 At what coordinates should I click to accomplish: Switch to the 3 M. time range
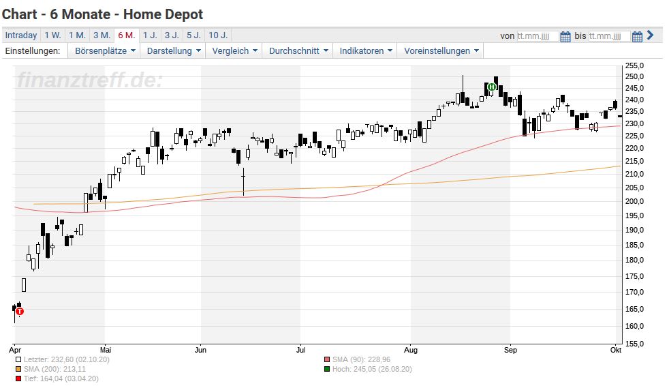coord(102,35)
